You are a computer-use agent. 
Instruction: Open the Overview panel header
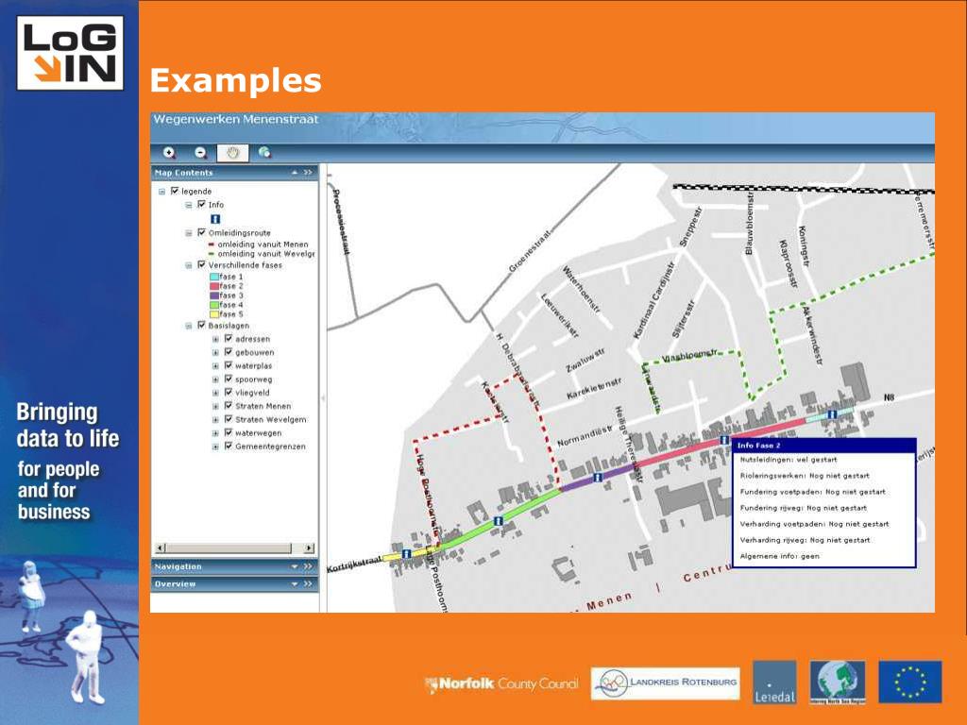pyautogui.click(x=234, y=583)
